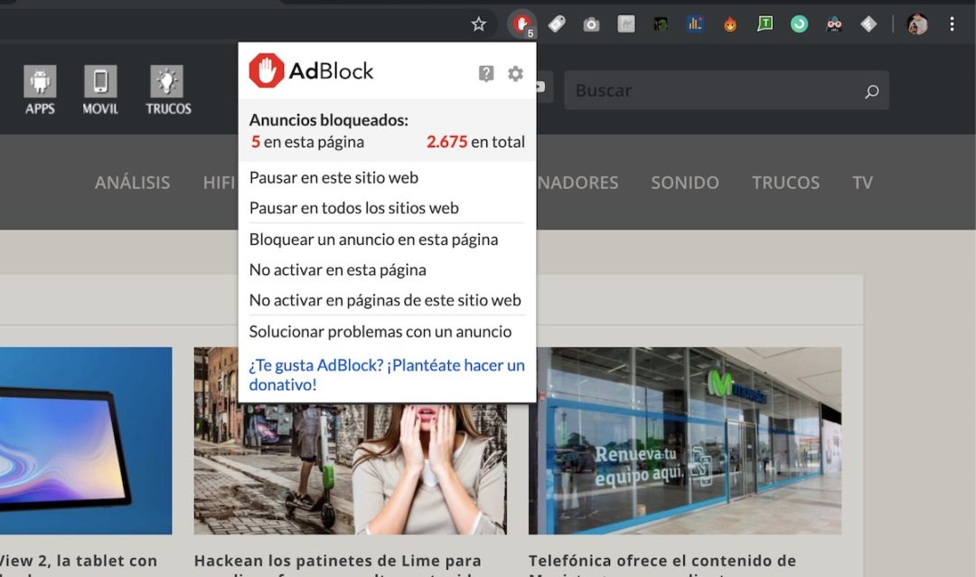Open AdBlock help question mark icon

pyautogui.click(x=486, y=73)
